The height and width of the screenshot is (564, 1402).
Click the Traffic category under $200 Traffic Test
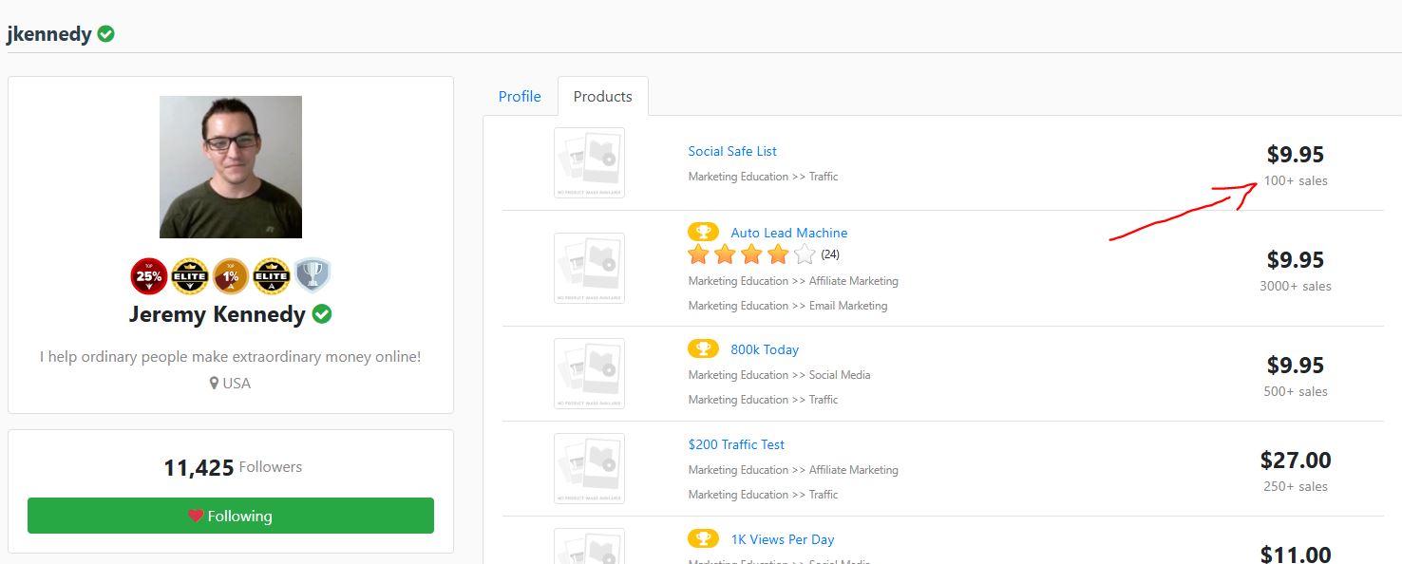coord(824,495)
